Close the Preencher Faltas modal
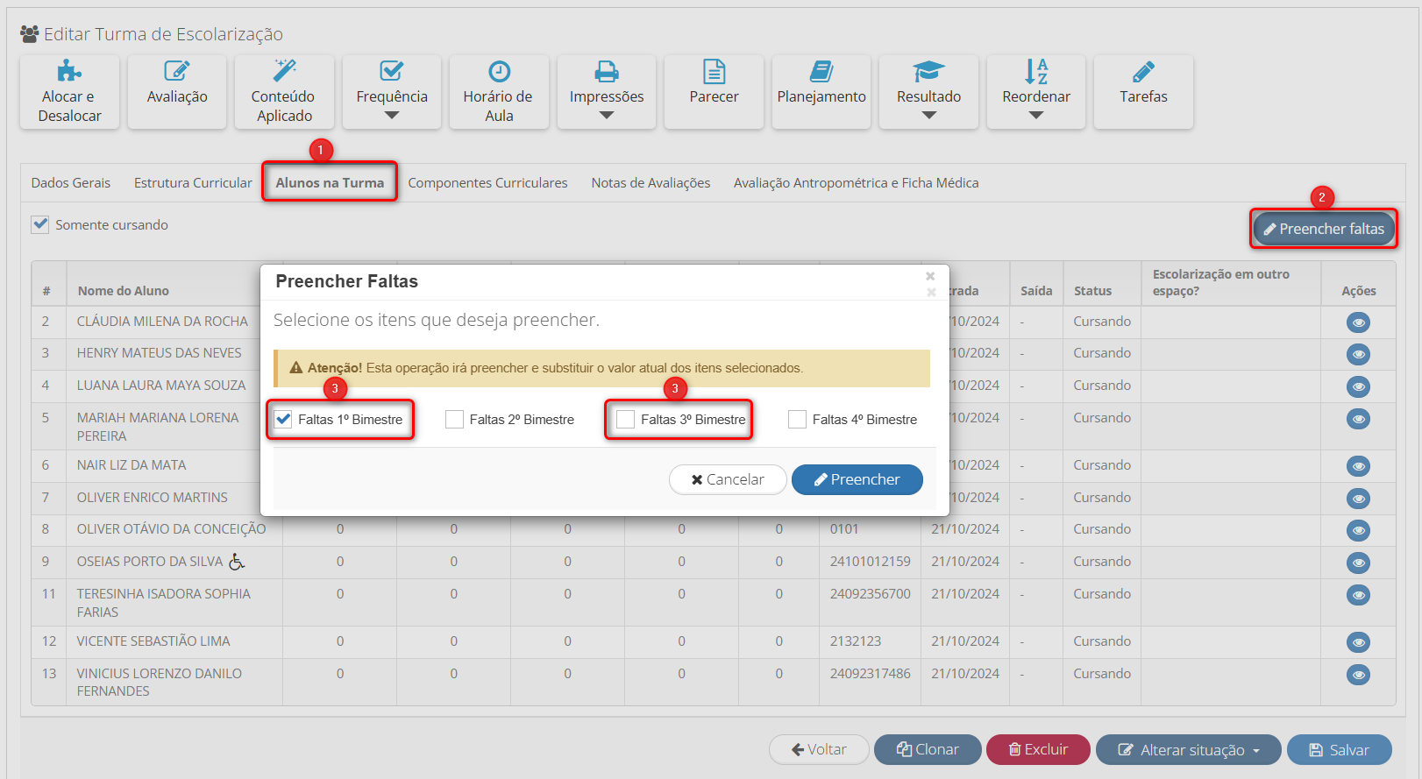 (930, 277)
